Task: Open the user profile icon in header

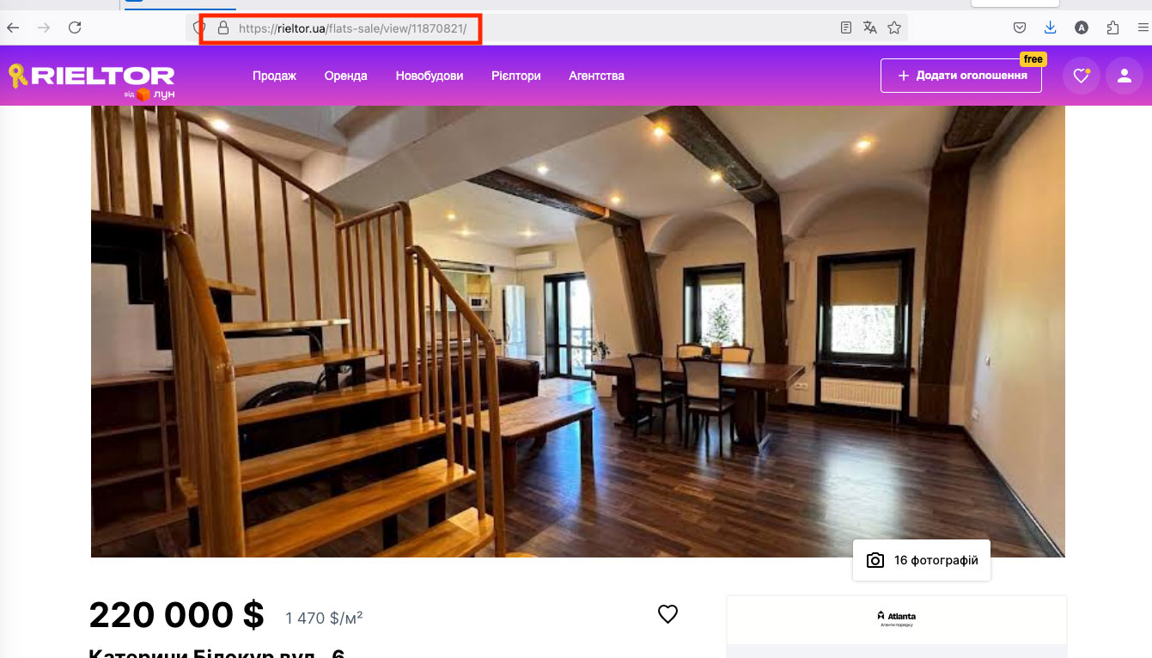Action: (x=1124, y=76)
